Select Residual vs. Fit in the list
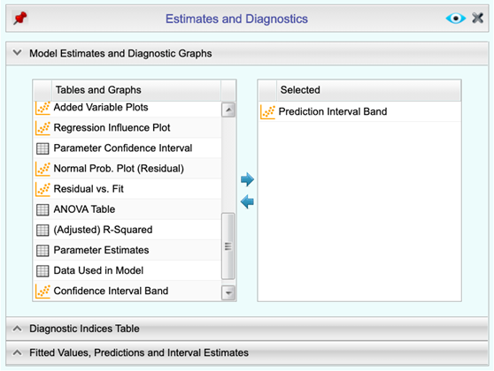Viewport: 494px width, 371px height. (127, 189)
